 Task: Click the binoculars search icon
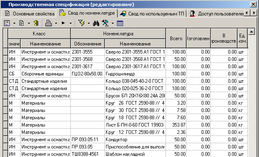point(96,24)
